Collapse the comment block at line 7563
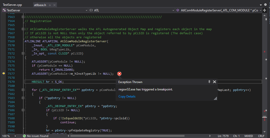 click(x=23, y=17)
